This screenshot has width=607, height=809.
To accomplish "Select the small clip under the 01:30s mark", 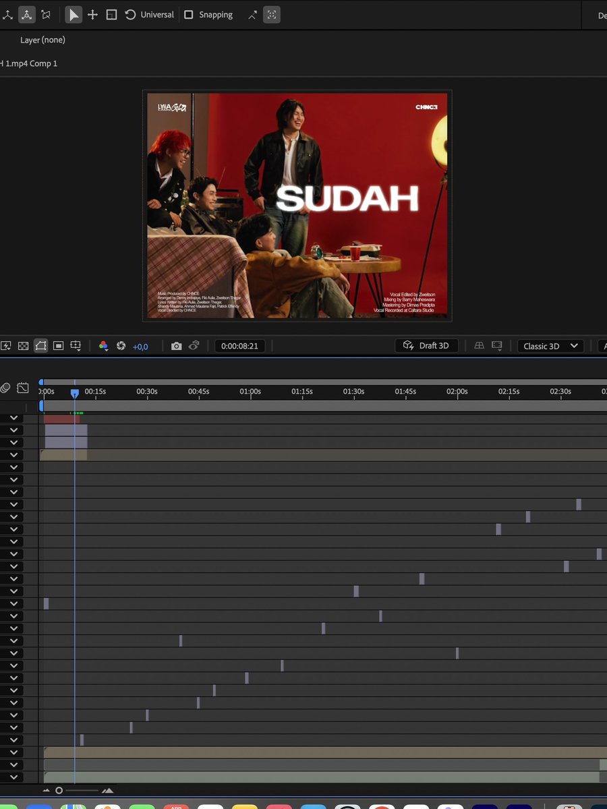I will (356, 591).
